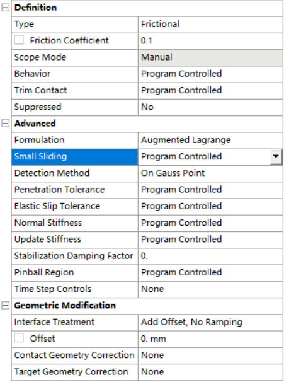Click the Time Step Controls None value
The height and width of the screenshot is (382, 284).
point(210,289)
